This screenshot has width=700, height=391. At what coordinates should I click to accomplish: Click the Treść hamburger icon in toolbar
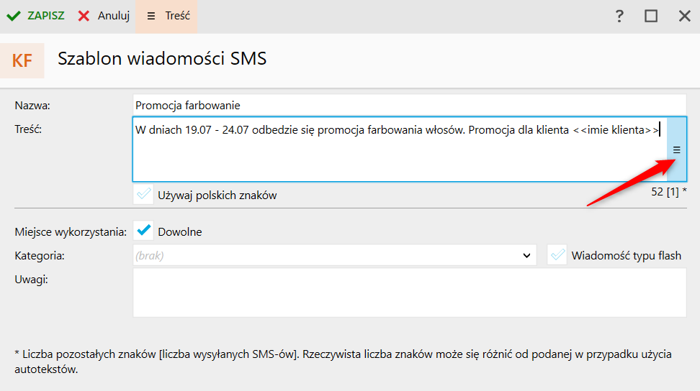point(151,16)
